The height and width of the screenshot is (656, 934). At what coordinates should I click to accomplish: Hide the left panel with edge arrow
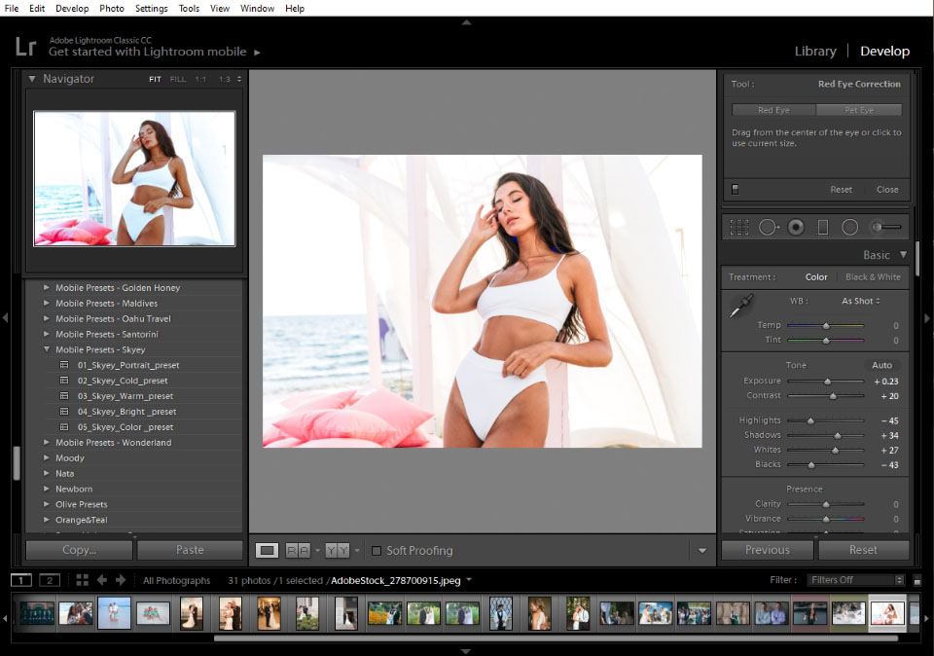point(6,318)
